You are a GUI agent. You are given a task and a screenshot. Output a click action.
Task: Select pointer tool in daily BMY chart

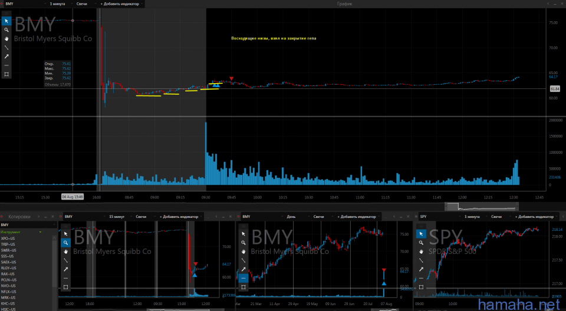[243, 234]
